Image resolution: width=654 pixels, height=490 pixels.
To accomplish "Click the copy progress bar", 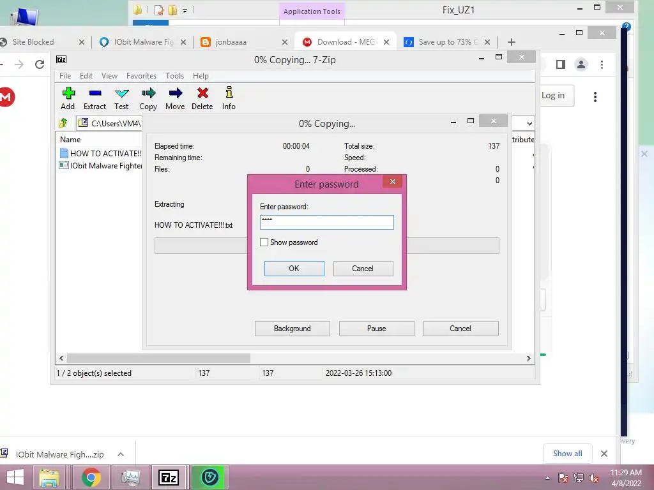I will 326,246.
